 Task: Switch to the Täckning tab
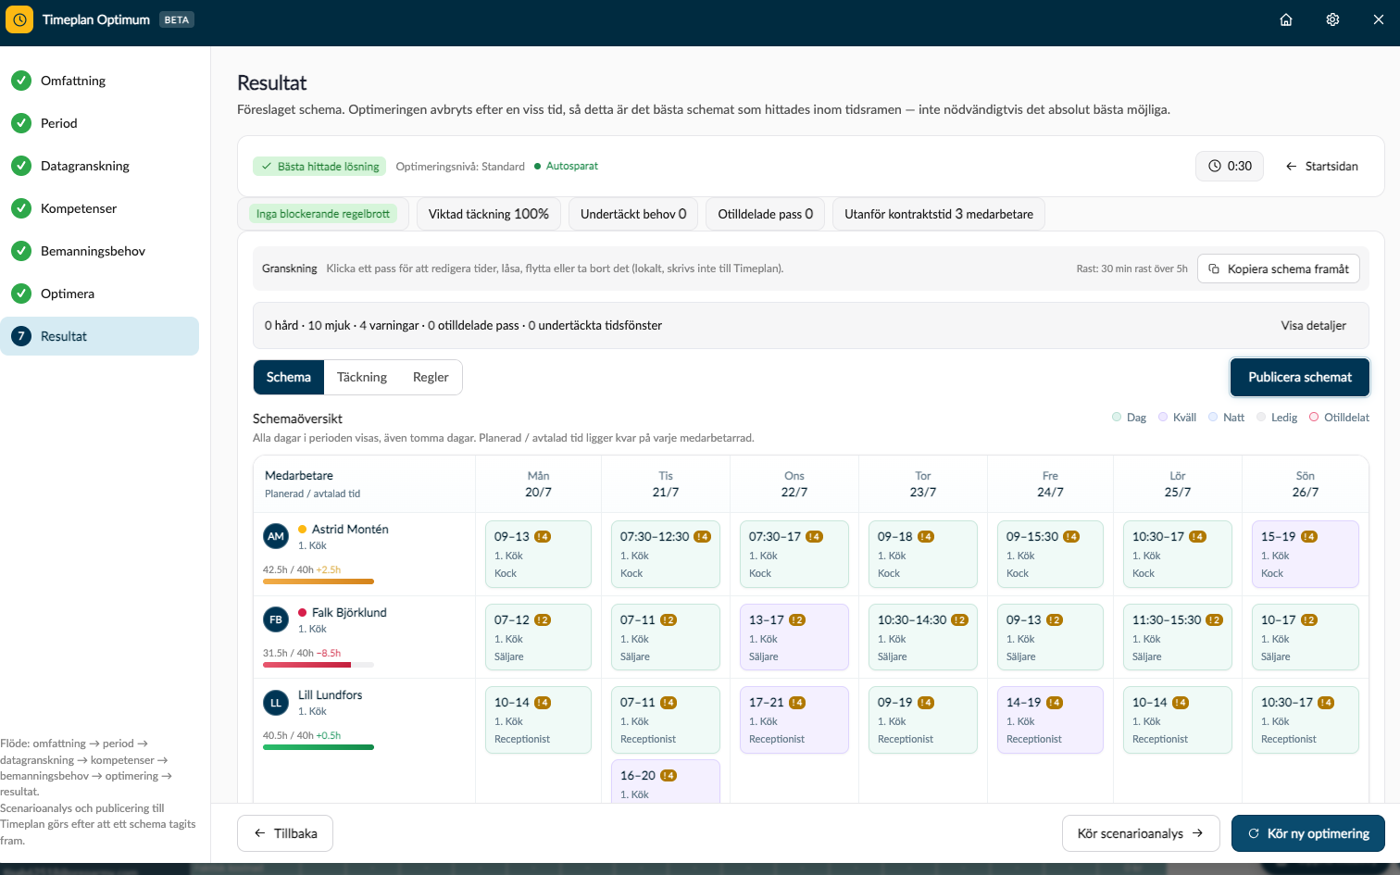[362, 377]
